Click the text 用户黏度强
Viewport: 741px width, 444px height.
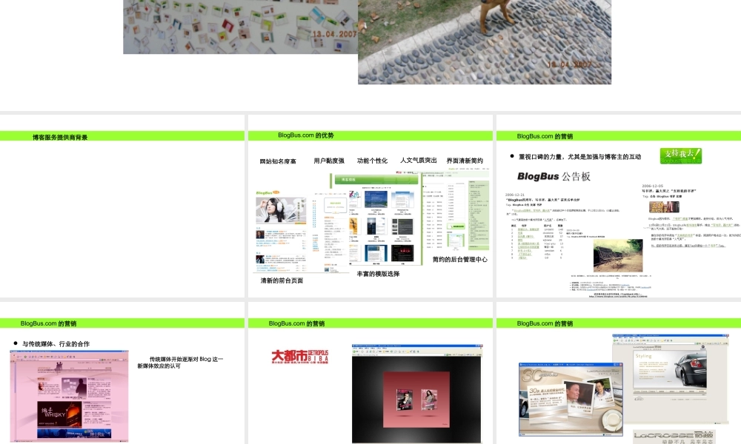[329, 161]
